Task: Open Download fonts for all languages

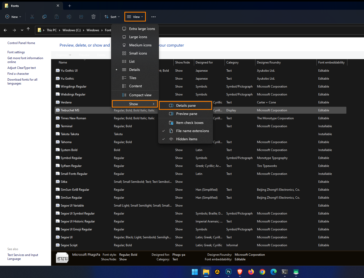Action: tap(22, 81)
